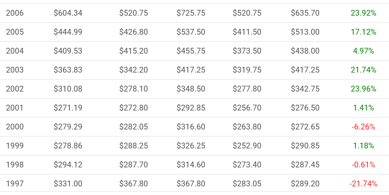The image size is (389, 195).
Task: Select the 23.96% change value for 2002
Action: click(x=363, y=89)
